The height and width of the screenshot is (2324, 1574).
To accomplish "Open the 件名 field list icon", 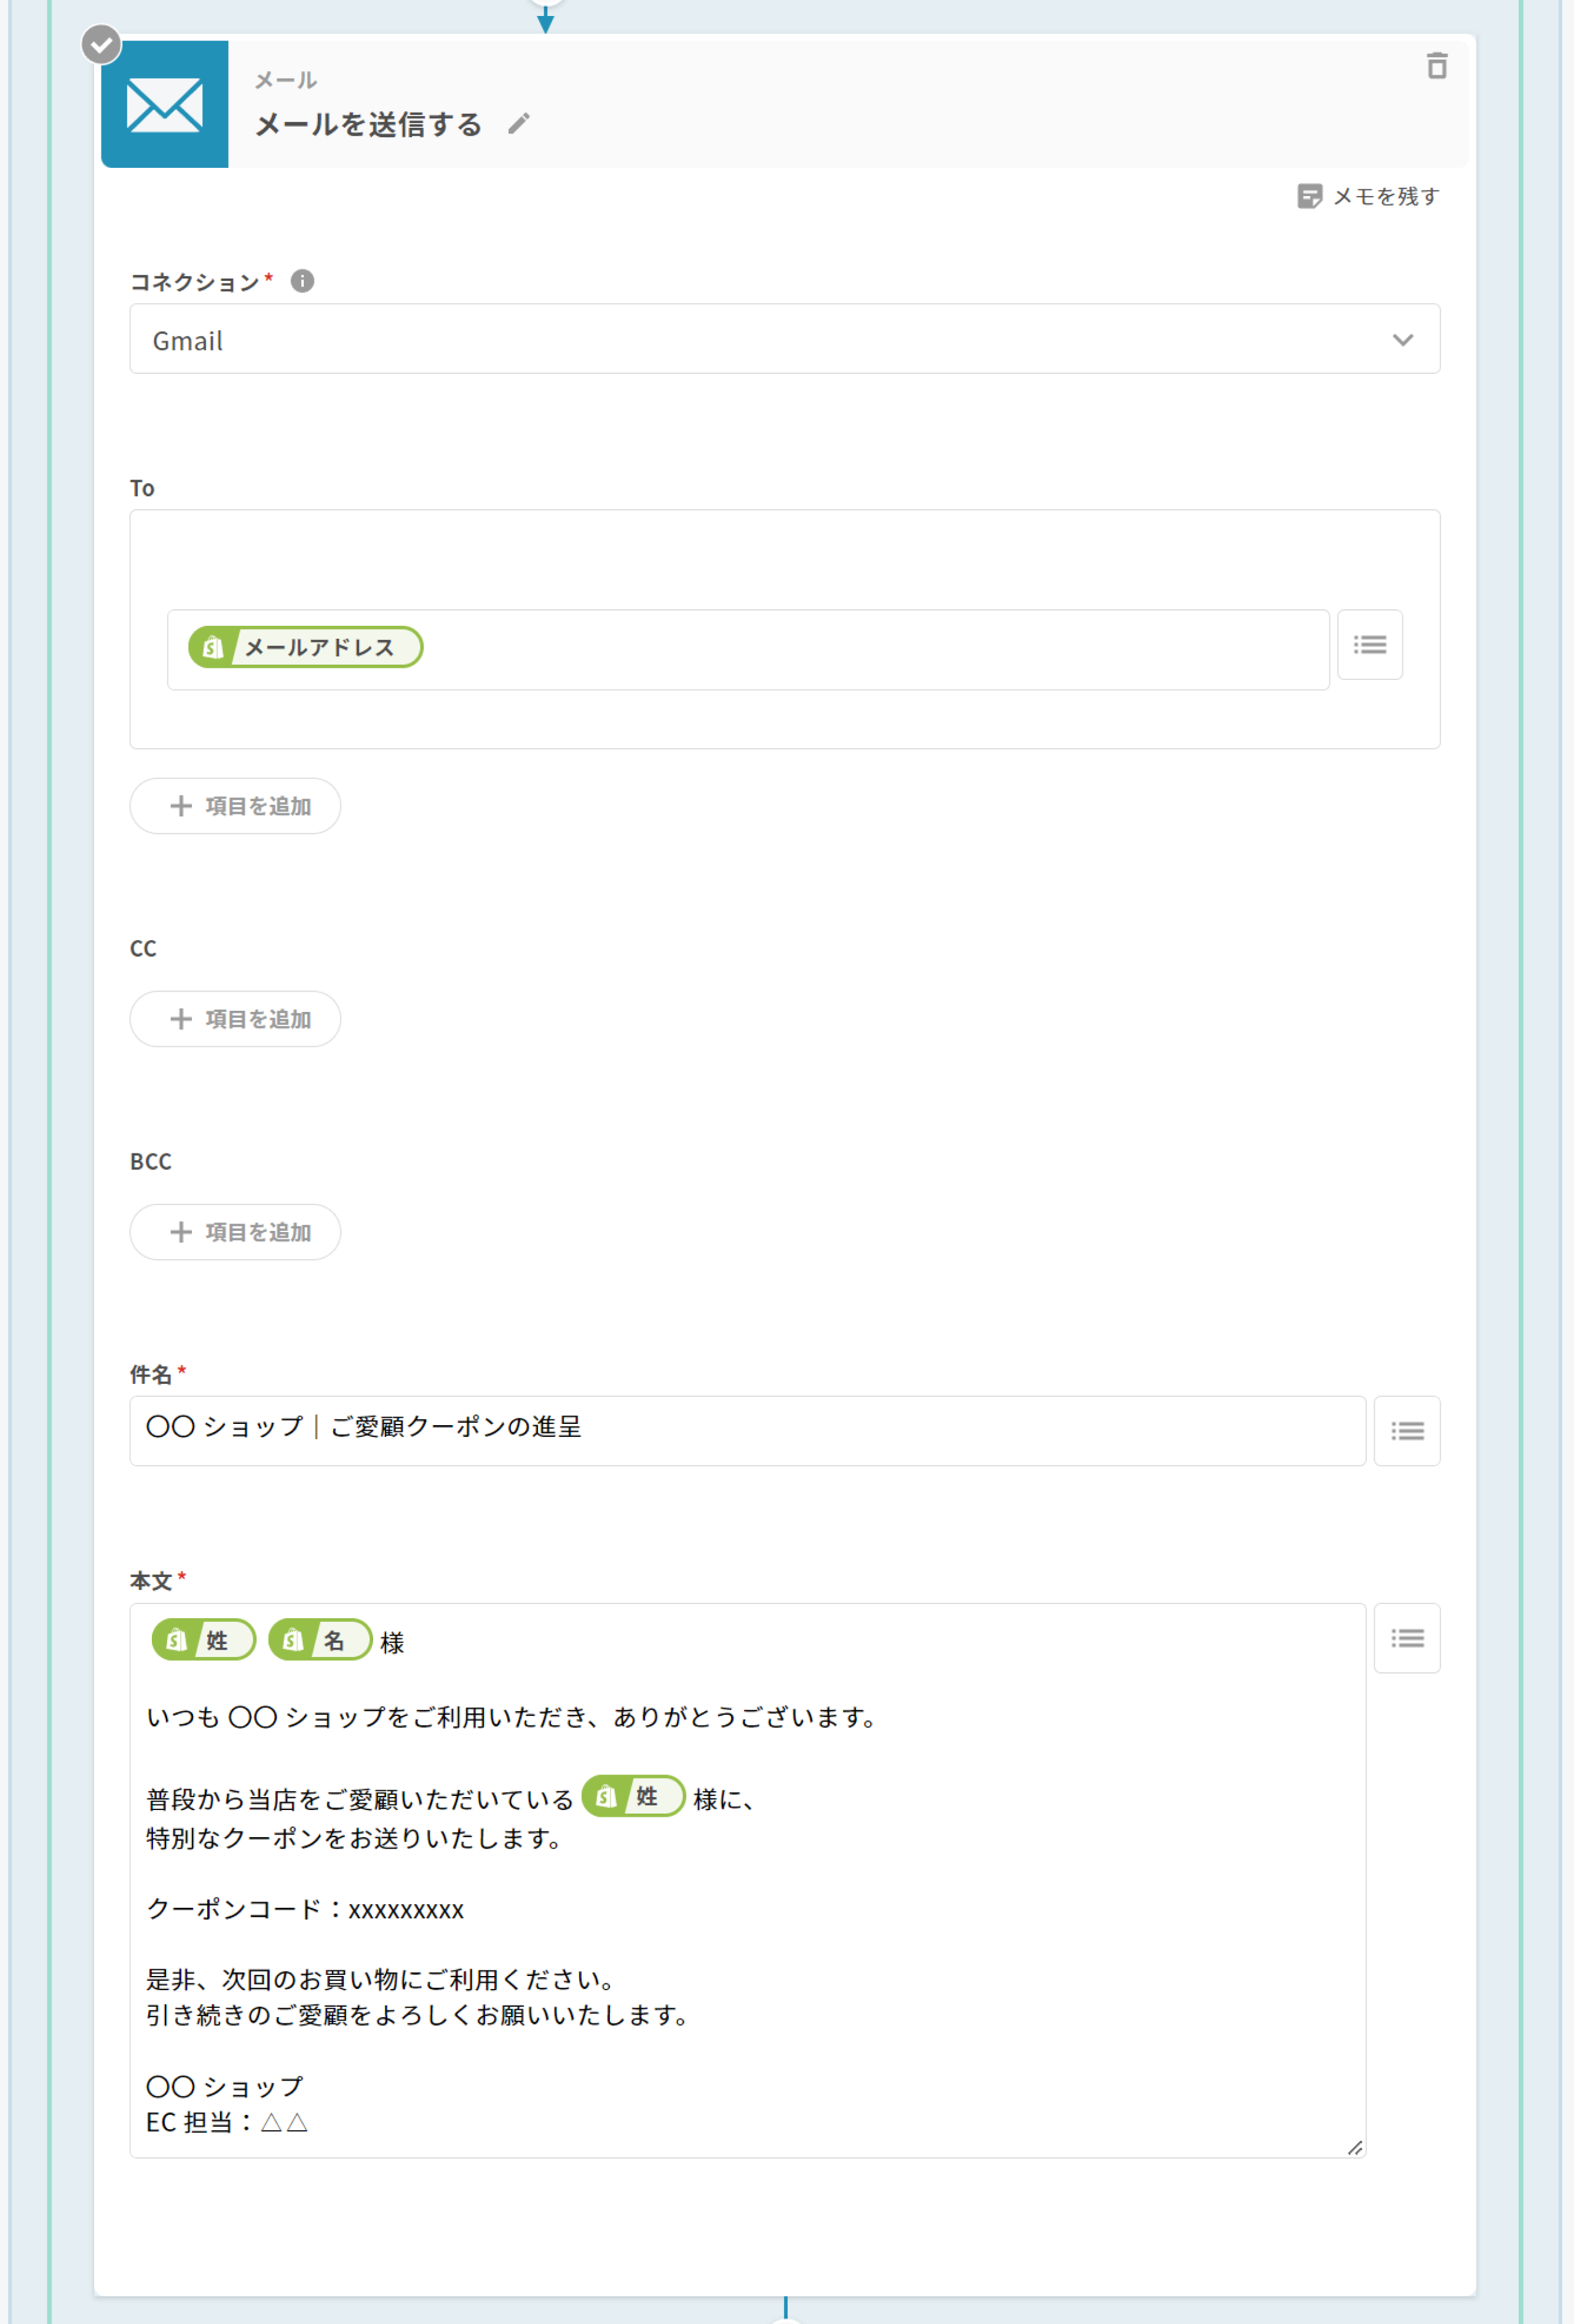I will [1406, 1431].
